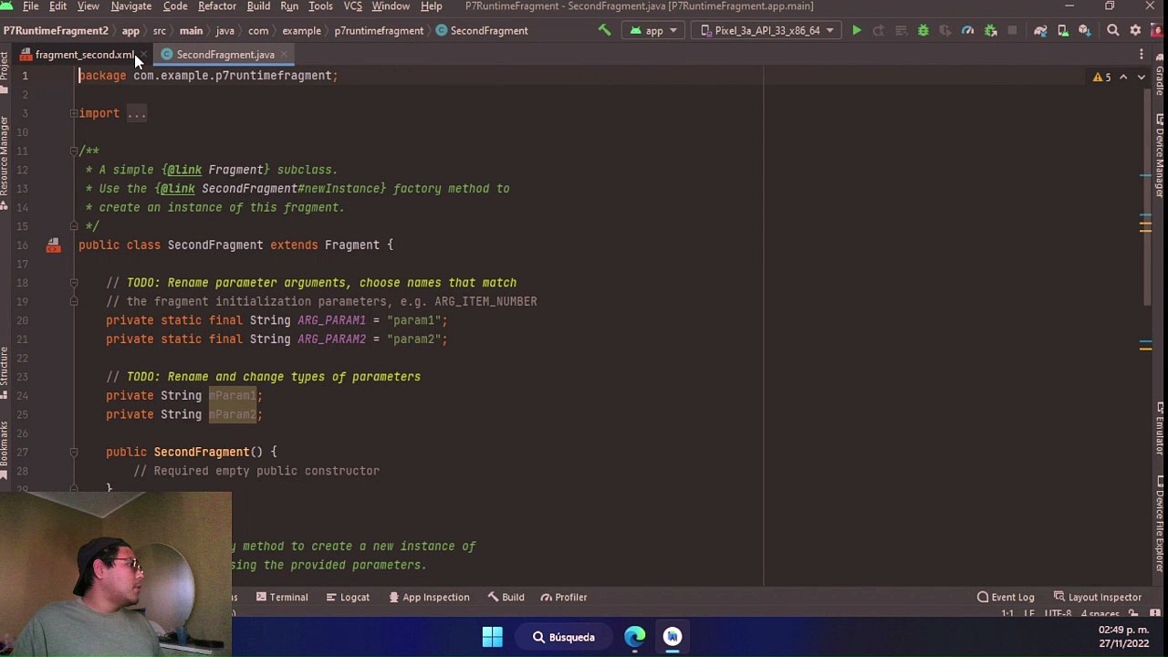Collapse the Javadoc comment fold marker
Viewport: 1168px width, 657px height.
[73, 151]
